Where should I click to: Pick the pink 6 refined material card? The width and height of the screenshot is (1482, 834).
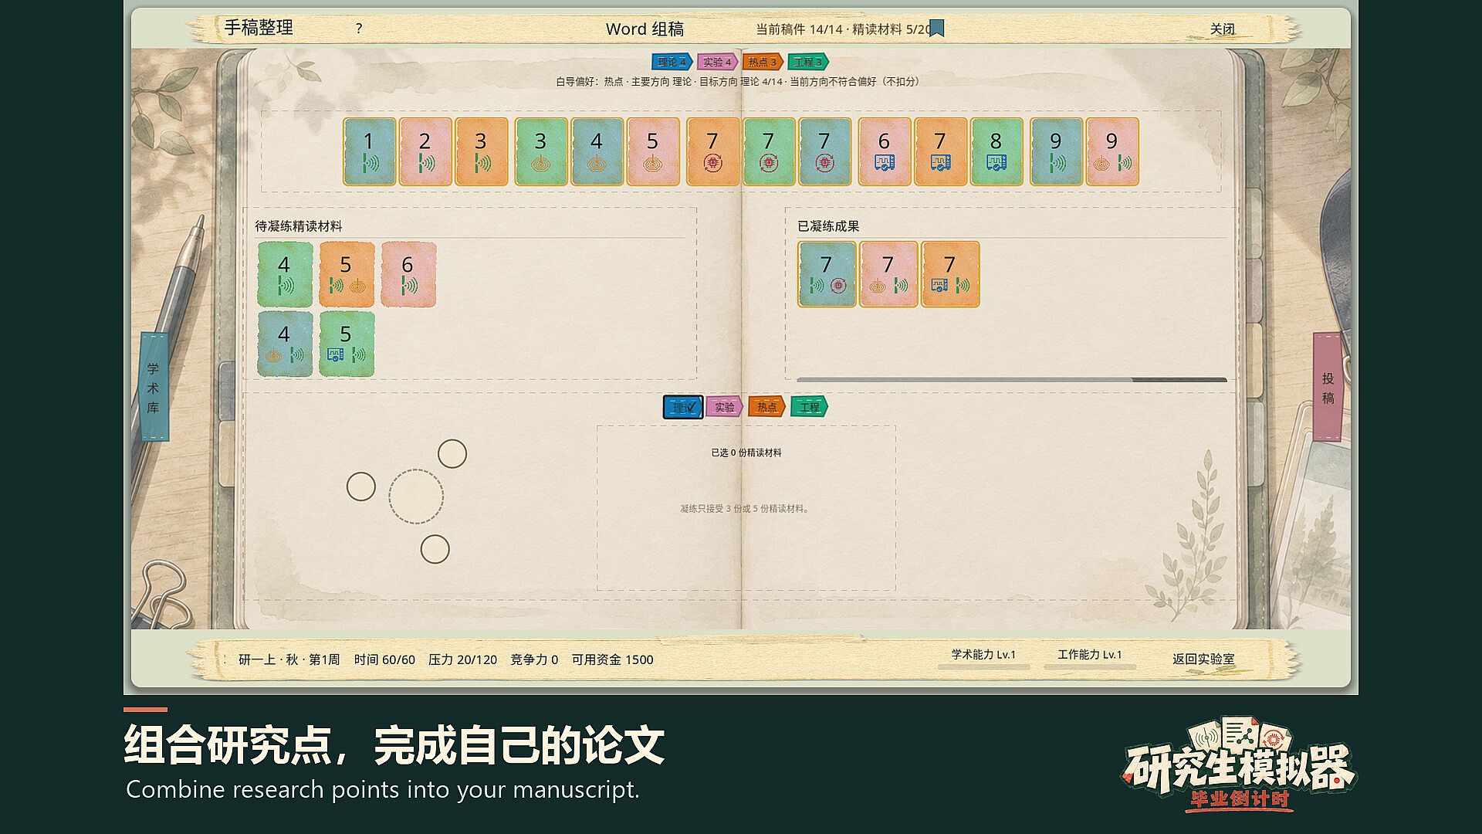408,274
